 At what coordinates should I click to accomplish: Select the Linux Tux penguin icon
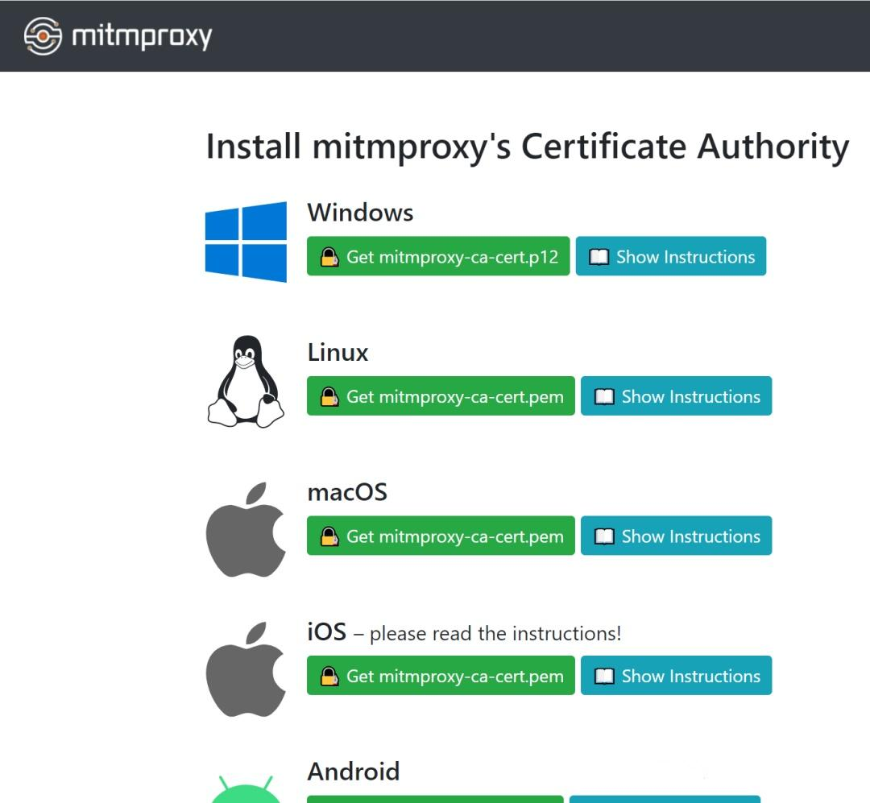tap(246, 379)
